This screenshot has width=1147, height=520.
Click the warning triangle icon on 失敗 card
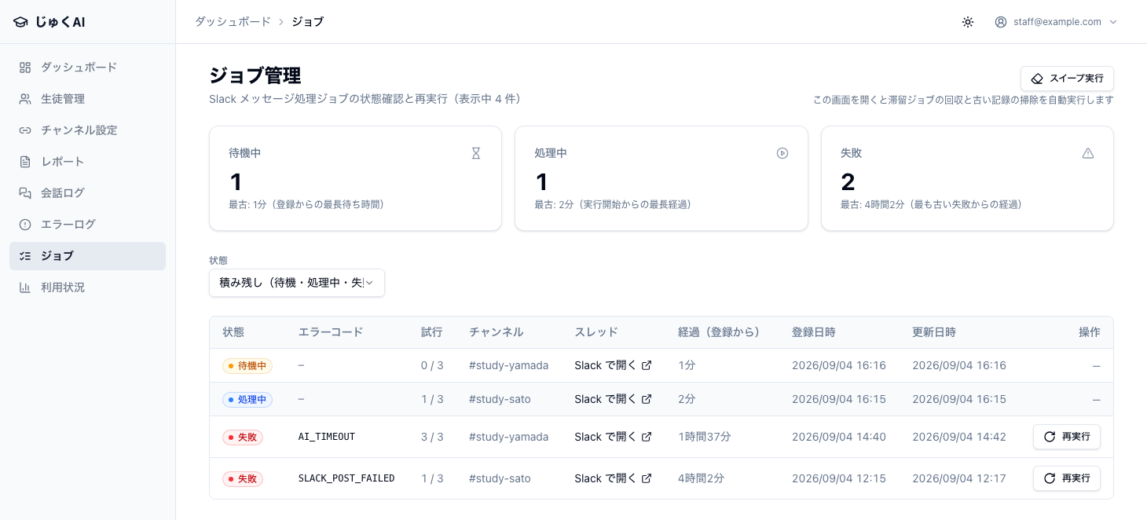(1088, 153)
